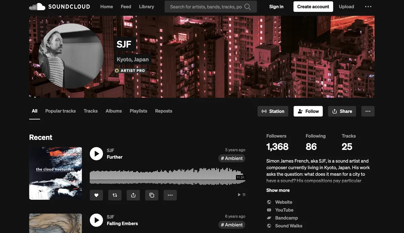404x233 pixels.
Task: Switch to Popular tracks tab
Action: [61, 111]
